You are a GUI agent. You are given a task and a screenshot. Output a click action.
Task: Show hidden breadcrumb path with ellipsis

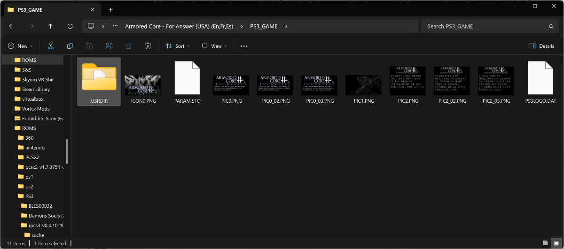[x=115, y=26]
